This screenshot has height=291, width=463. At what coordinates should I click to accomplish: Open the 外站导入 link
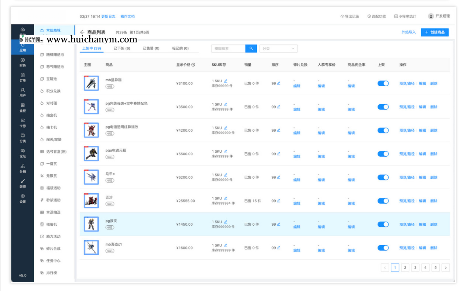[x=408, y=32]
